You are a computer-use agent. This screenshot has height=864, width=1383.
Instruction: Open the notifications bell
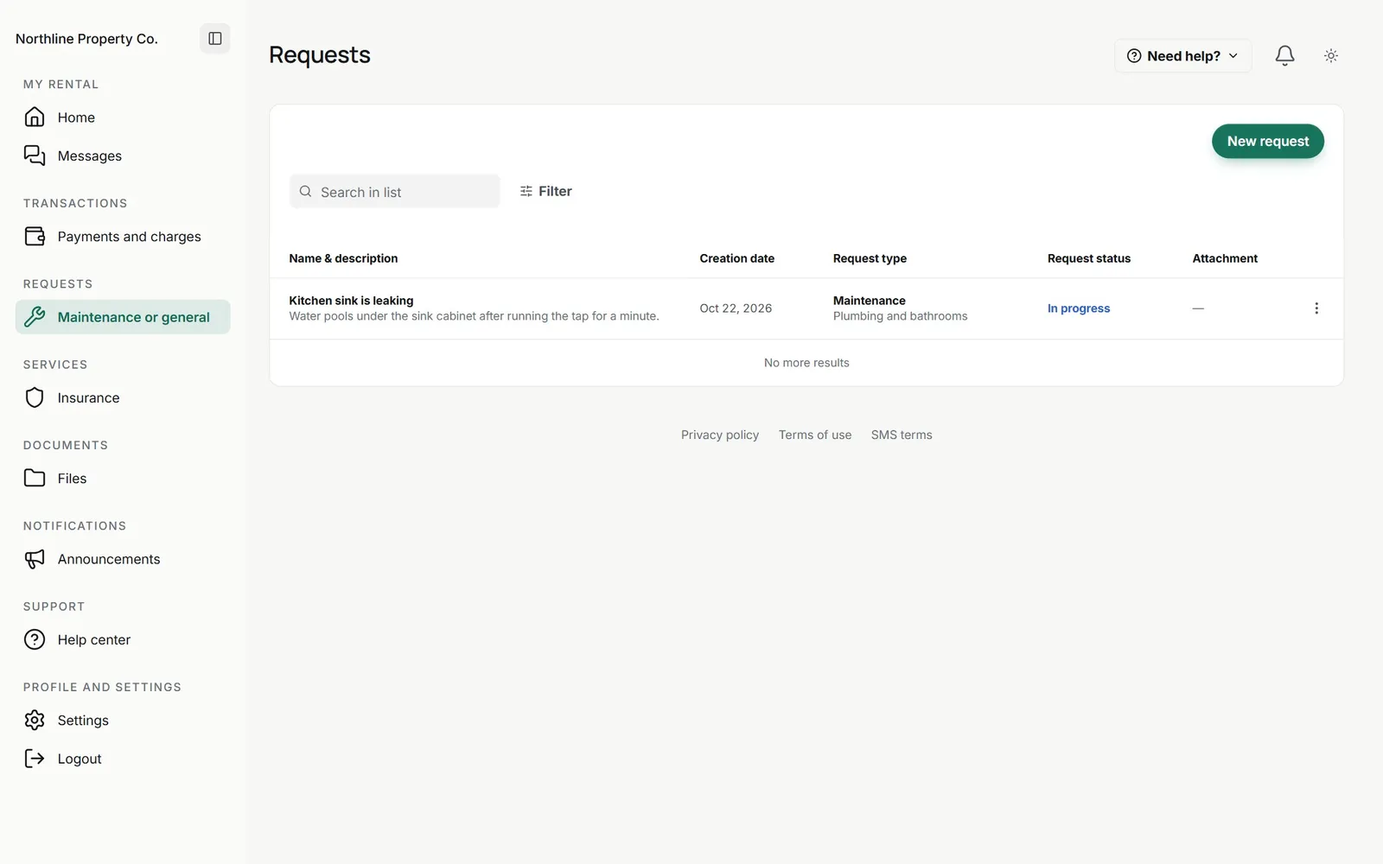1284,56
